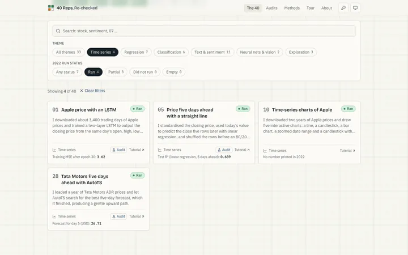Viewport: 408px width, 255px height.
Task: Open the key icon button in header
Action: pyautogui.click(x=343, y=8)
